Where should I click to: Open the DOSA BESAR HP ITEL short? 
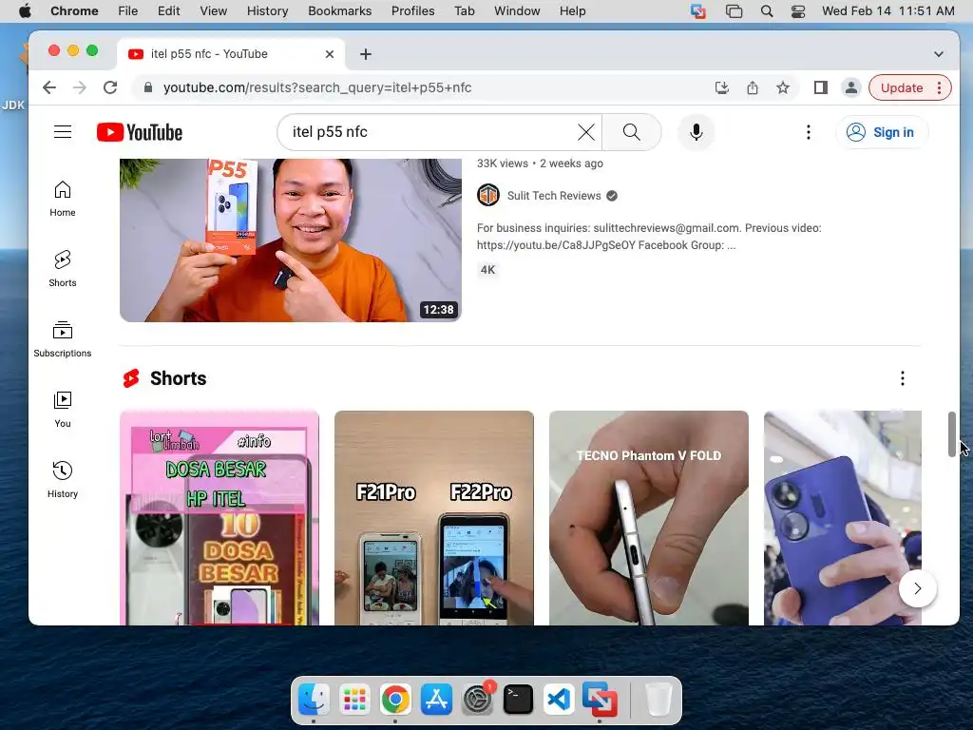pyautogui.click(x=219, y=518)
